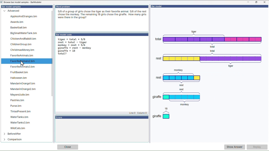Click the sample list vertical scrollbar
This screenshot has height=151, width=269.
(52, 52)
